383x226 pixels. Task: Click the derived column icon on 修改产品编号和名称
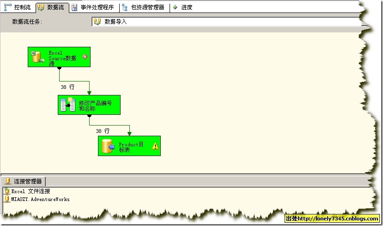68,105
